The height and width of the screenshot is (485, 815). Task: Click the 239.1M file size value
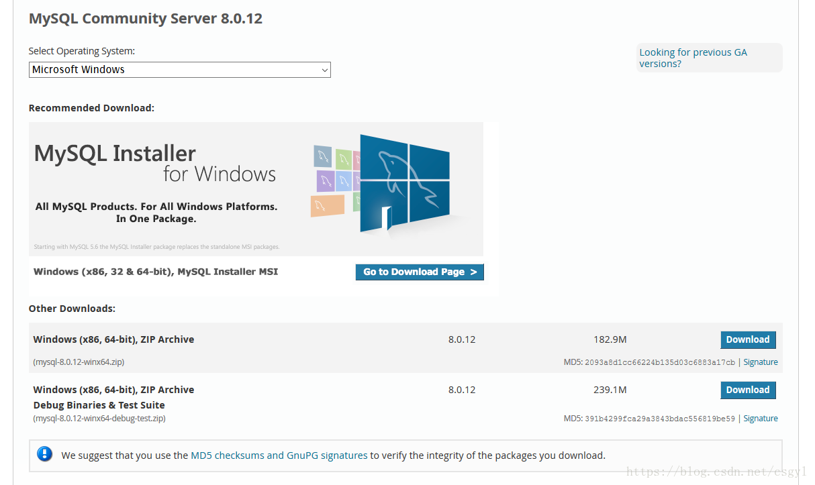coord(610,390)
